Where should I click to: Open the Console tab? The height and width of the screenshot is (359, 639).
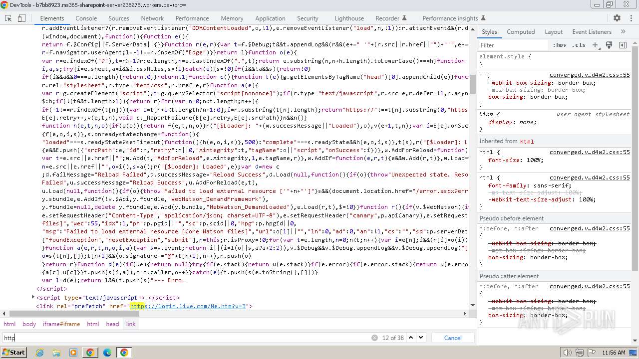(86, 18)
